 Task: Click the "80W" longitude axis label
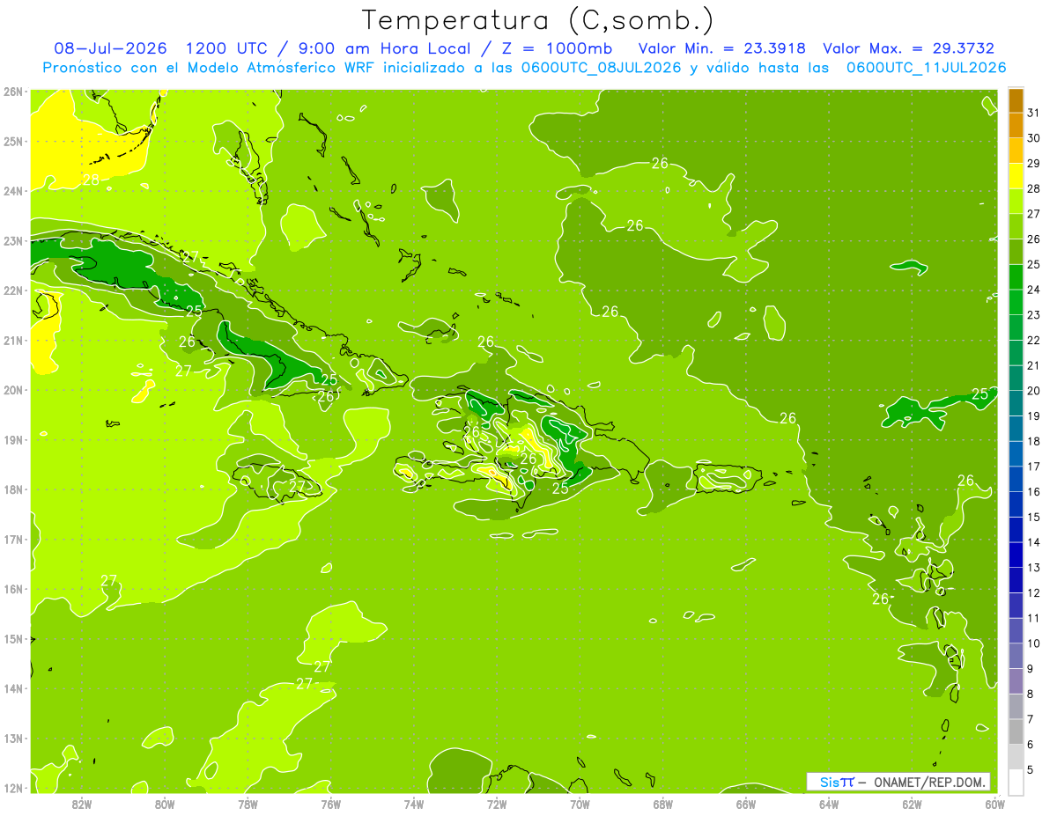[x=165, y=803]
